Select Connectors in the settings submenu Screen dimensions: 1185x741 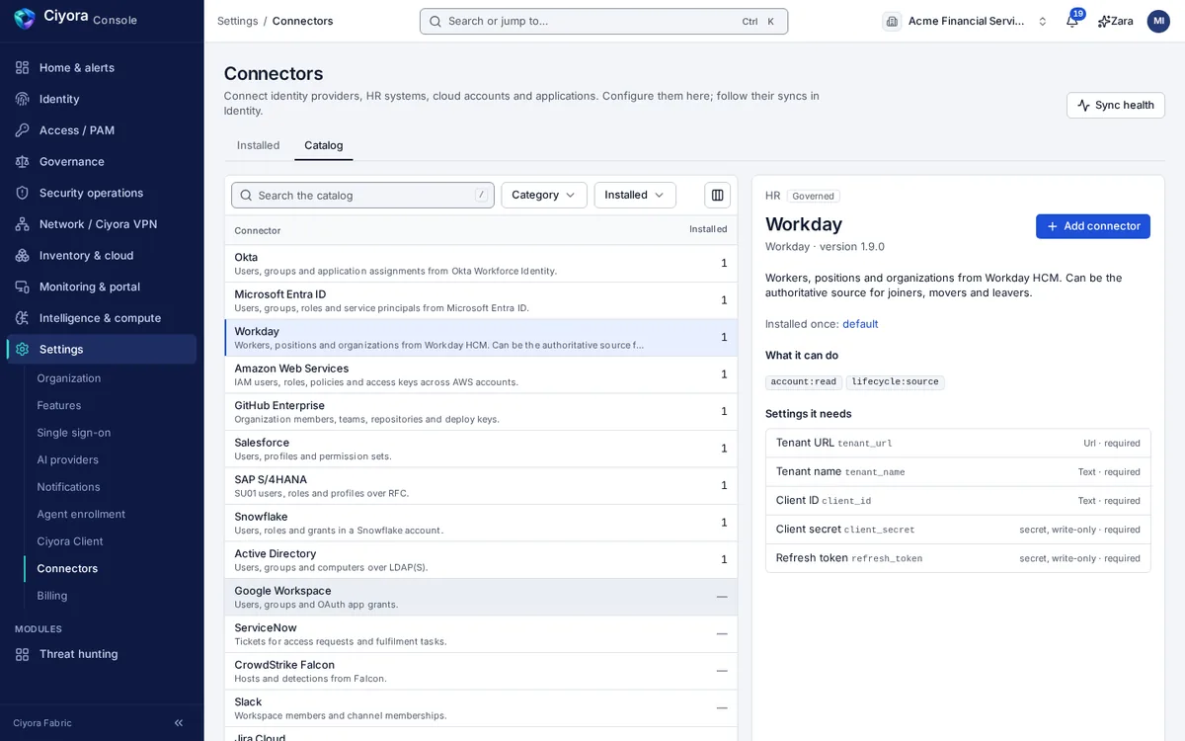click(67, 568)
